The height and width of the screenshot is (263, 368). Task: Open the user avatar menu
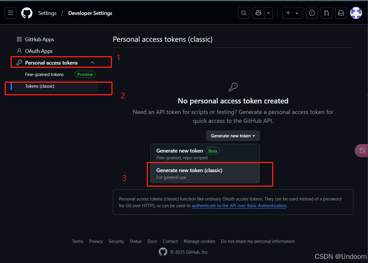356,13
